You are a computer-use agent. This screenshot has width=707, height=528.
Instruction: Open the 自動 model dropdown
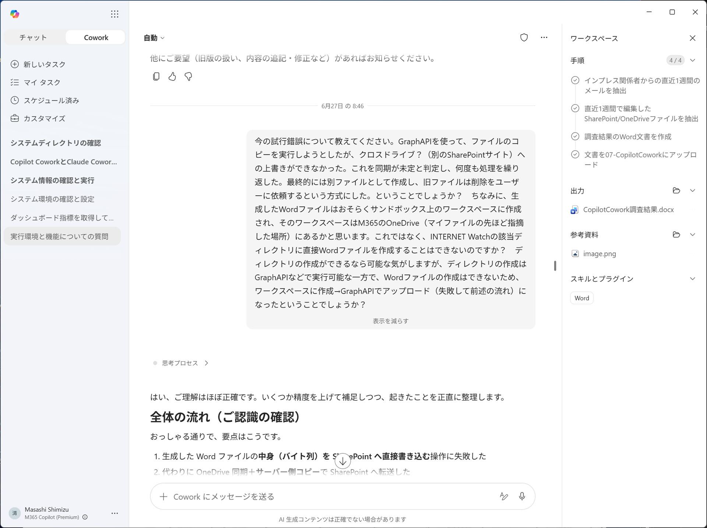(154, 38)
